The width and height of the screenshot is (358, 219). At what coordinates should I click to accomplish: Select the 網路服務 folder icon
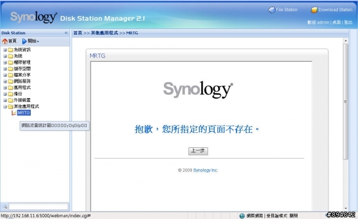pos(11,81)
